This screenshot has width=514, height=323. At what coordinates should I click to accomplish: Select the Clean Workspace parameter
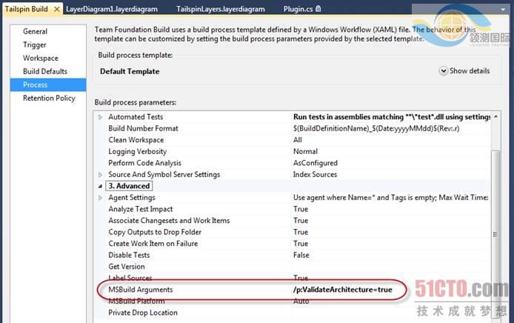click(x=136, y=140)
